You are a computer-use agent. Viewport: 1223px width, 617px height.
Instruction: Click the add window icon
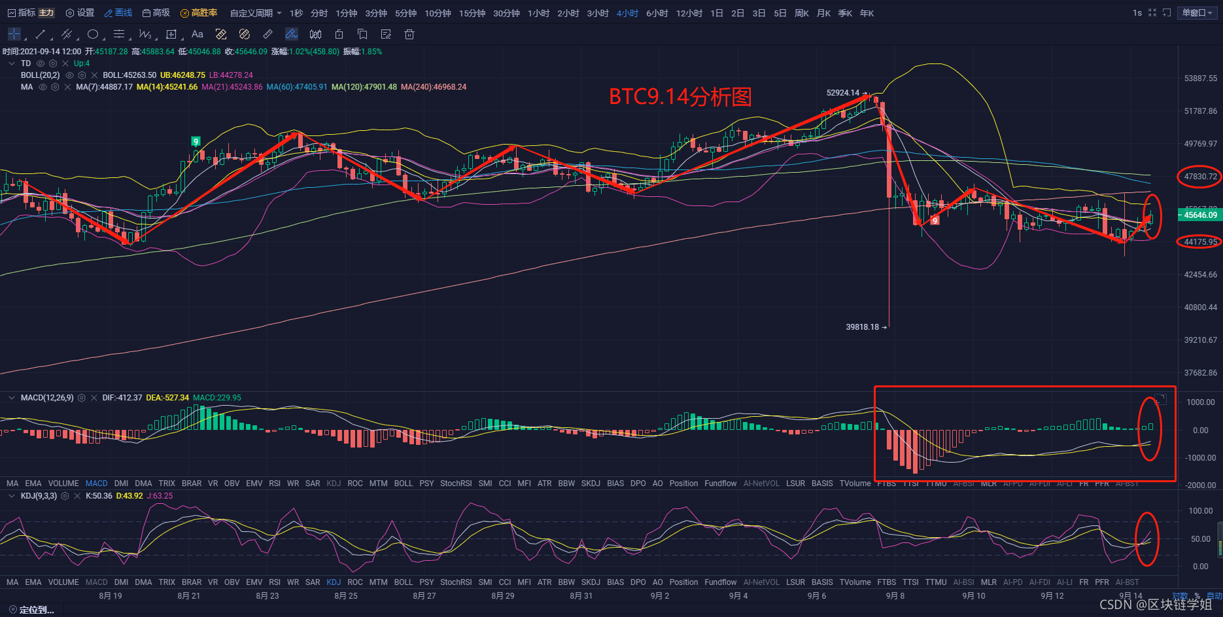click(1167, 12)
